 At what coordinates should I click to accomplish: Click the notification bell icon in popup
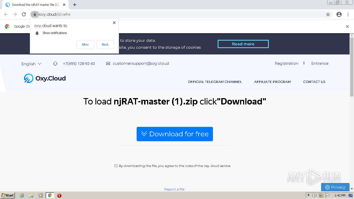click(x=37, y=33)
